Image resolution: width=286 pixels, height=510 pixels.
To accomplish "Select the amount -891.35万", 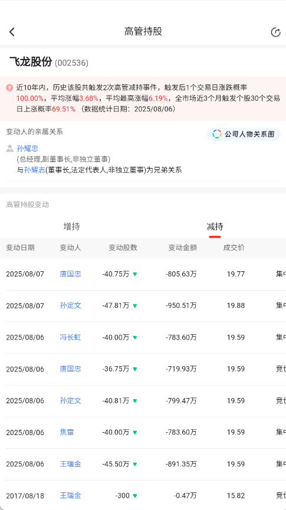I will (181, 464).
